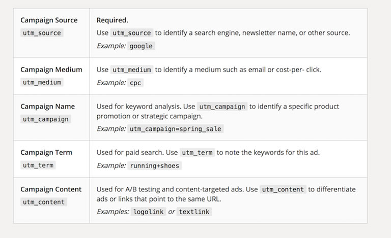The height and width of the screenshot is (238, 391).
Task: Click the utm_source code tag under Campaign Source
Action: click(x=42, y=33)
